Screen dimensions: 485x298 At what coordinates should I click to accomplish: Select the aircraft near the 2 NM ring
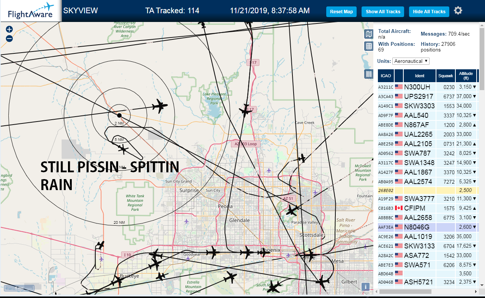coord(160,106)
